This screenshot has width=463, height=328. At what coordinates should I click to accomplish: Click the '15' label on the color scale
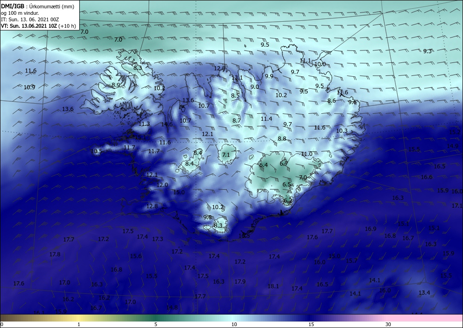point(311,324)
